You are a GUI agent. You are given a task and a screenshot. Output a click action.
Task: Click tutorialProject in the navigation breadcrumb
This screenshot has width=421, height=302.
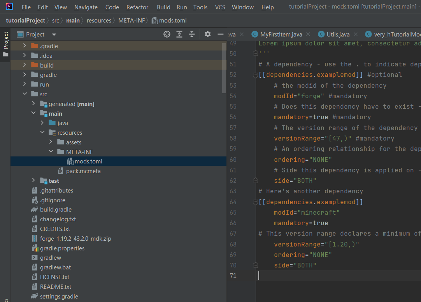26,21
